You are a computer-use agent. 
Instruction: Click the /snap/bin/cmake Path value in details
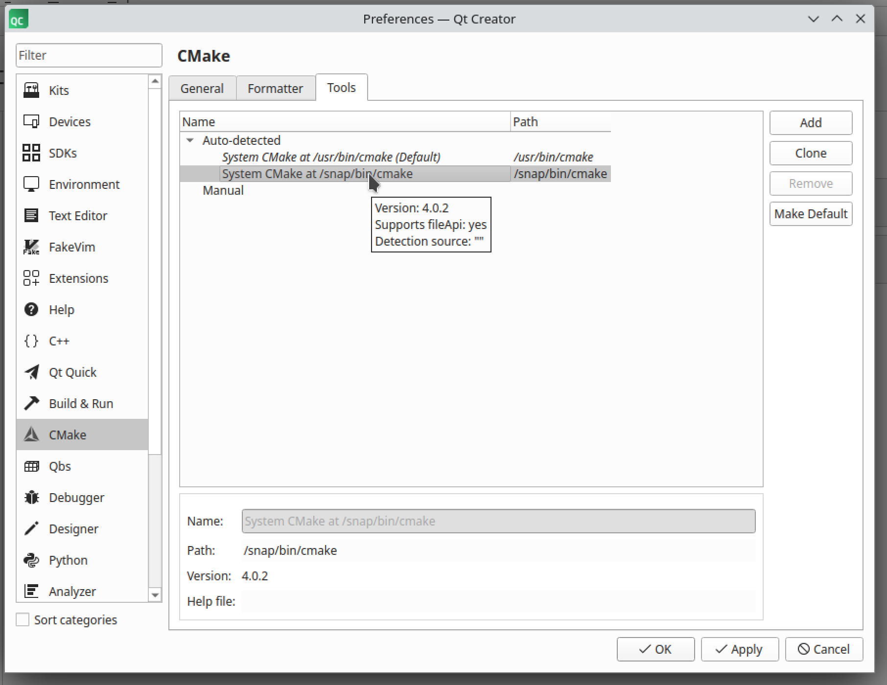point(290,550)
